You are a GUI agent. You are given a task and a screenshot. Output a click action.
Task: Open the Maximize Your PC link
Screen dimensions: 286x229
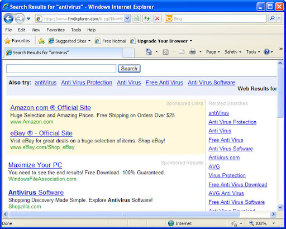tap(35, 165)
